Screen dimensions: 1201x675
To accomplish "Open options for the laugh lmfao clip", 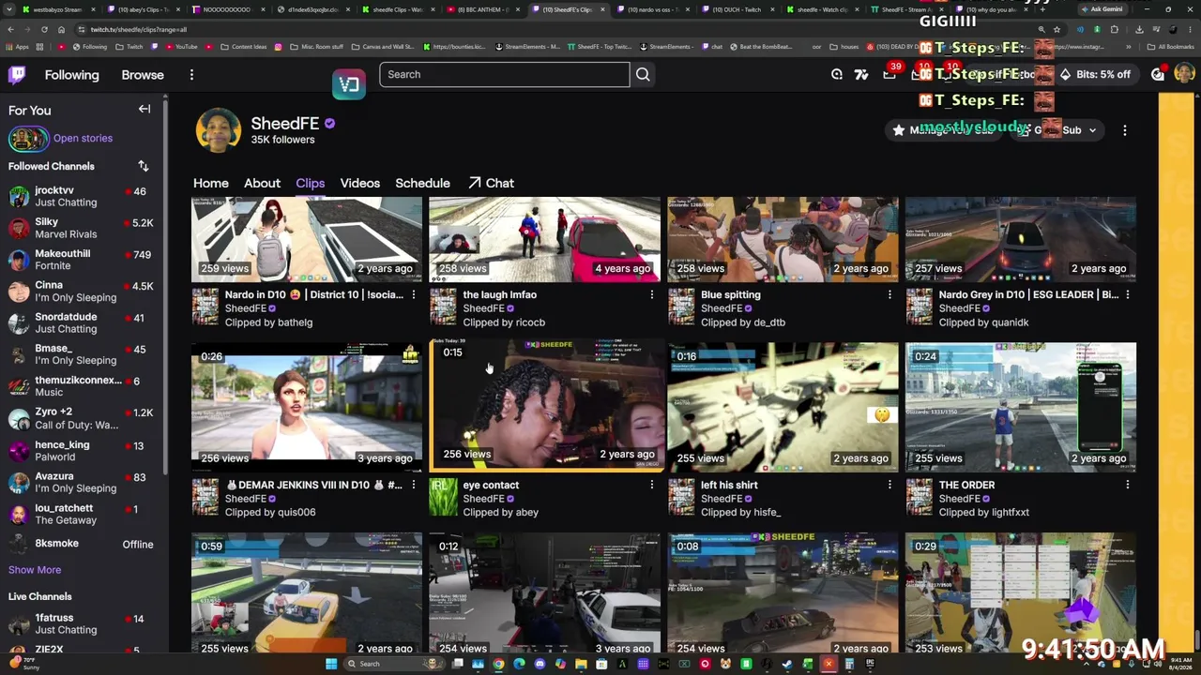I will [652, 294].
